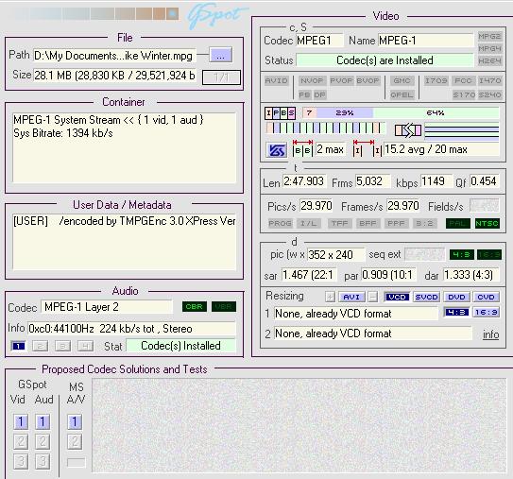Select audio stream 3 button
This screenshot has height=479, width=513.
point(62,346)
